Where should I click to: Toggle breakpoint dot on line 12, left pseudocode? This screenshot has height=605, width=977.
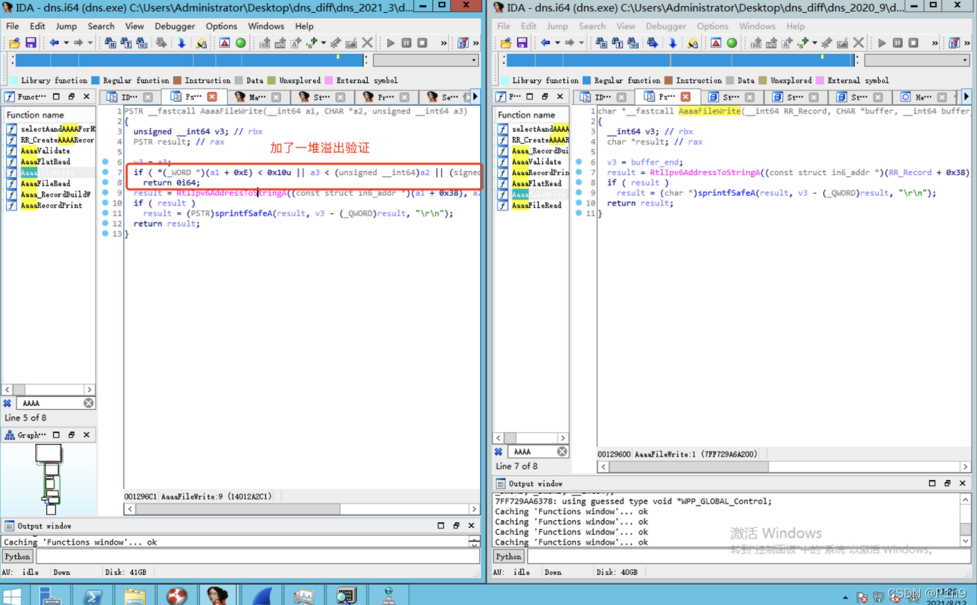pos(105,223)
